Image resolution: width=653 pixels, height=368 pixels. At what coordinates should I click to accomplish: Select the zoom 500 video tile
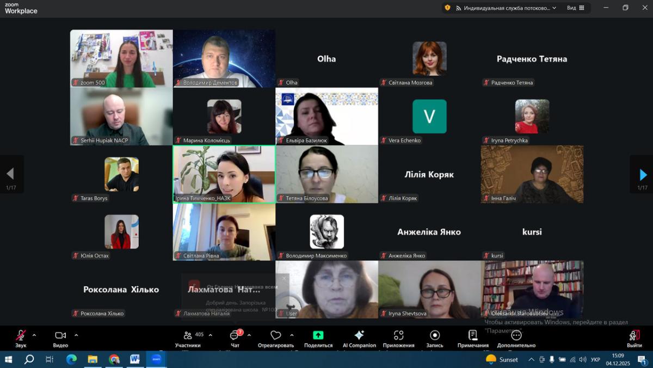coord(121,58)
